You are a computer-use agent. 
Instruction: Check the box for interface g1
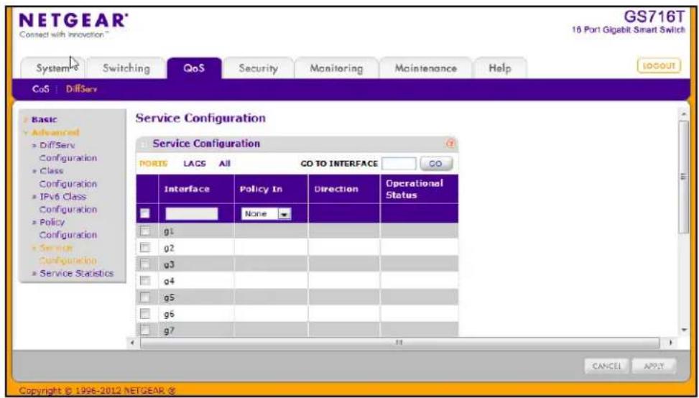click(145, 231)
